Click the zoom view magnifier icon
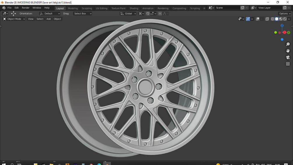Screen dimensions: 293x165 pos(288,44)
